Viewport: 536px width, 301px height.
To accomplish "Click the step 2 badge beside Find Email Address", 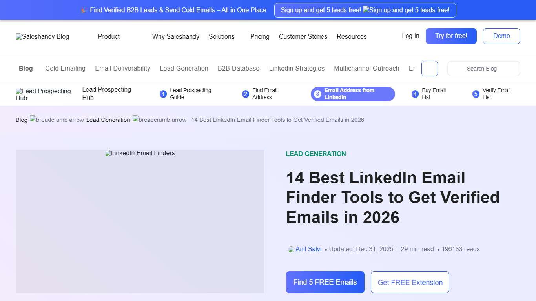I will (x=246, y=94).
